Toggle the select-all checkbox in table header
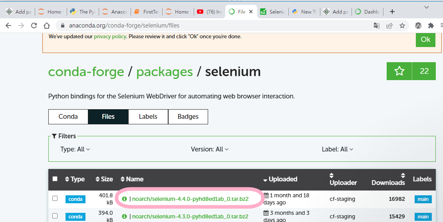443x222 pixels. click(55, 179)
